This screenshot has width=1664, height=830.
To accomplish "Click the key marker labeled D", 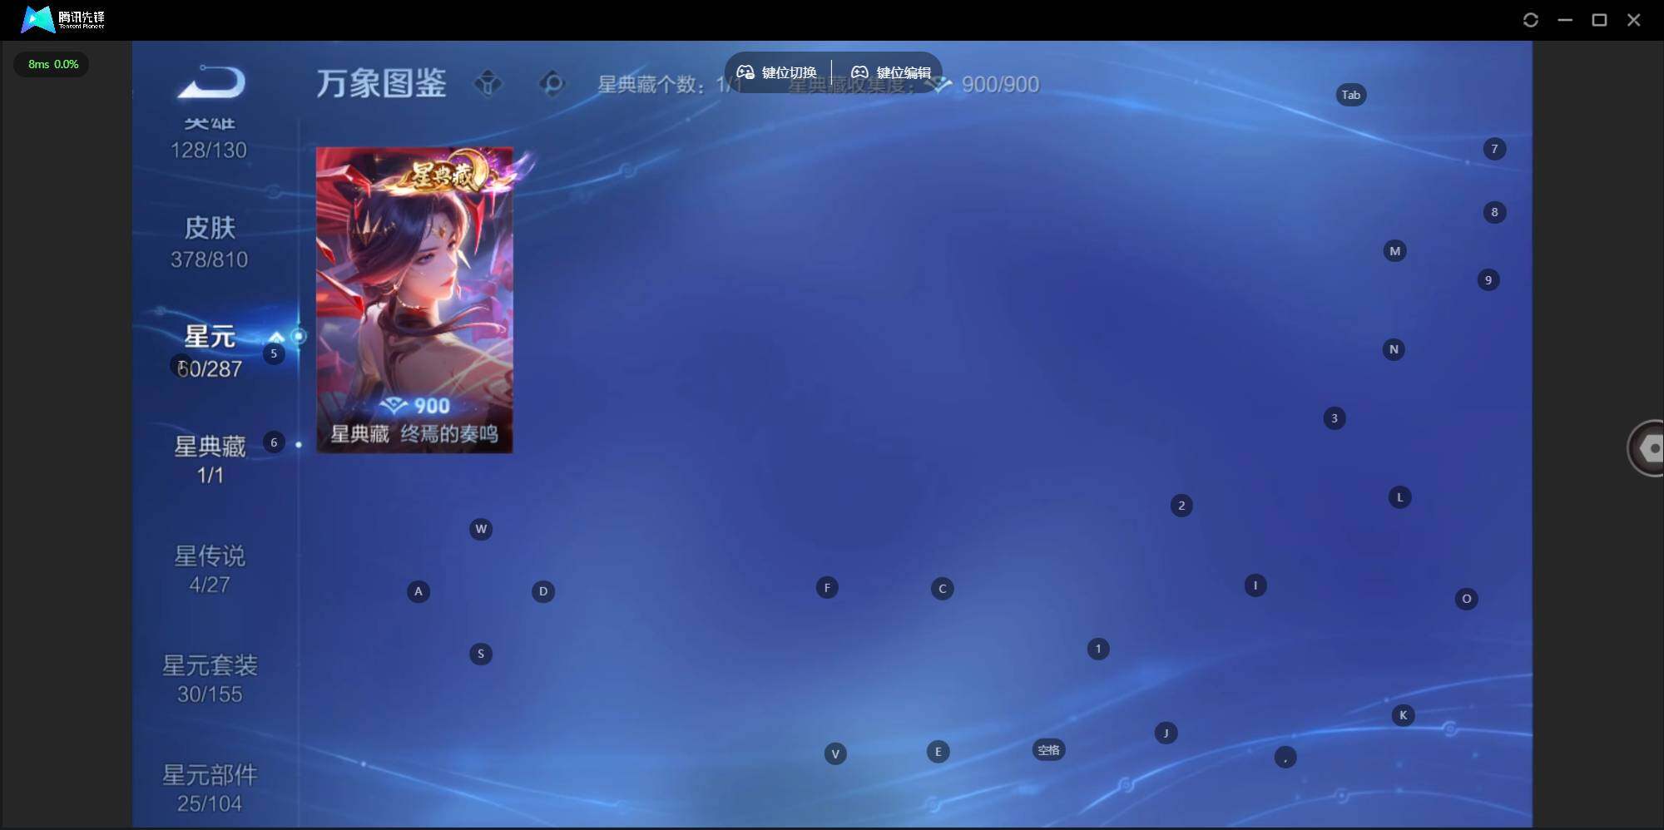I will pos(543,591).
